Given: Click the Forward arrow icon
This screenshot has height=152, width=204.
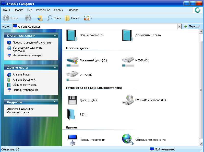Looking at the screenshot, I should [x=28, y=18].
